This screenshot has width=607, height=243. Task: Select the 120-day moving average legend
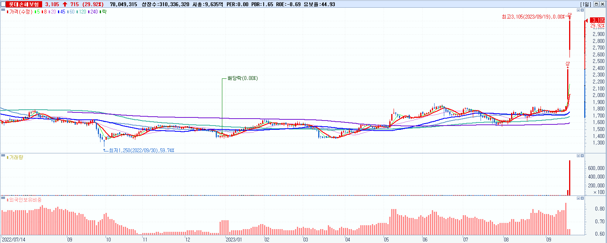click(82, 12)
